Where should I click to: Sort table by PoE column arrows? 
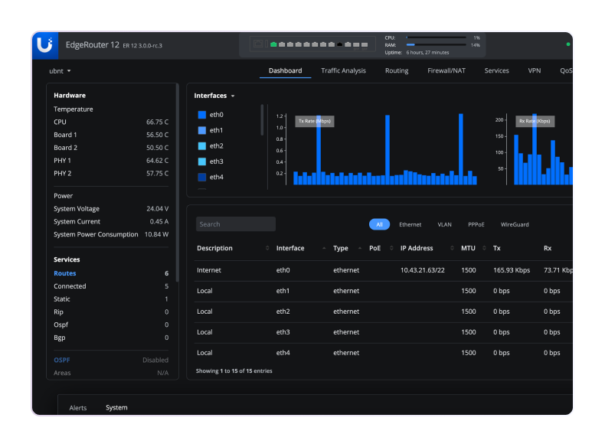tap(391, 249)
